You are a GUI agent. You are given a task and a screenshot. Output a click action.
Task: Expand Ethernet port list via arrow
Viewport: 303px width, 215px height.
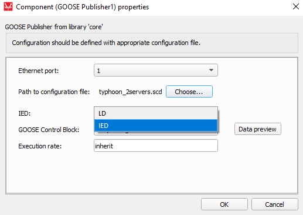point(211,70)
